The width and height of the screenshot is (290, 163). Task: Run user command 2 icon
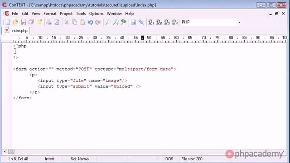(x=159, y=22)
